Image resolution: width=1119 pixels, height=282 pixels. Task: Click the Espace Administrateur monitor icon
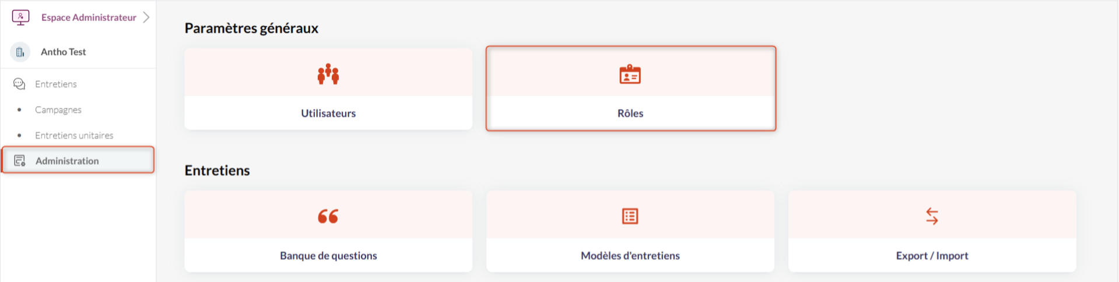[x=20, y=17]
